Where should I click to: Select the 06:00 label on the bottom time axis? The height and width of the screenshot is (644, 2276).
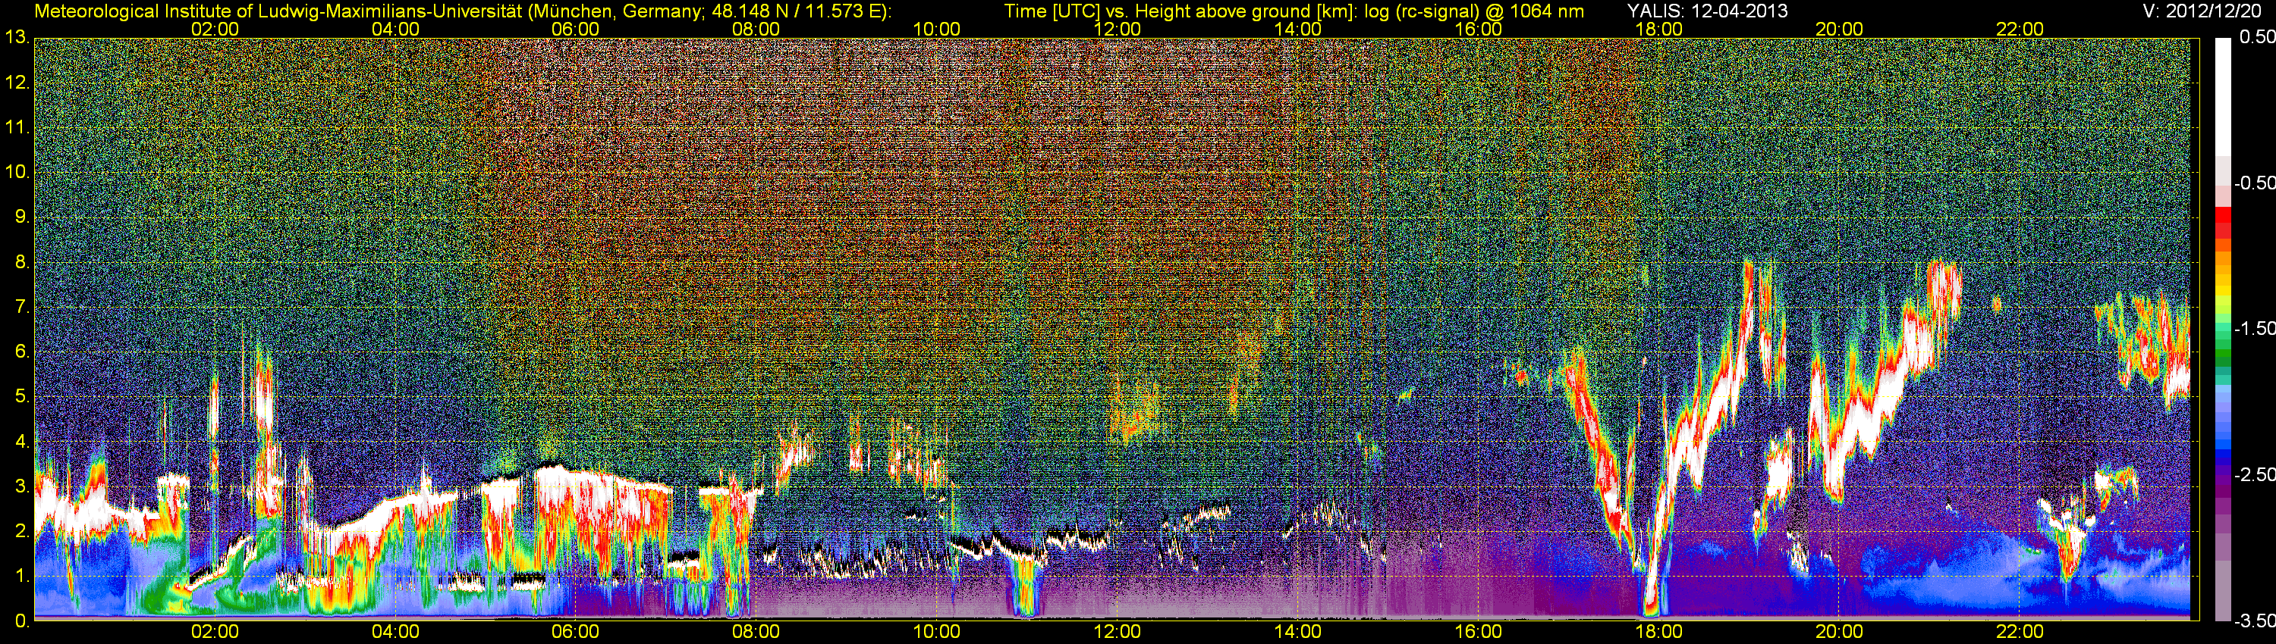coord(575,632)
